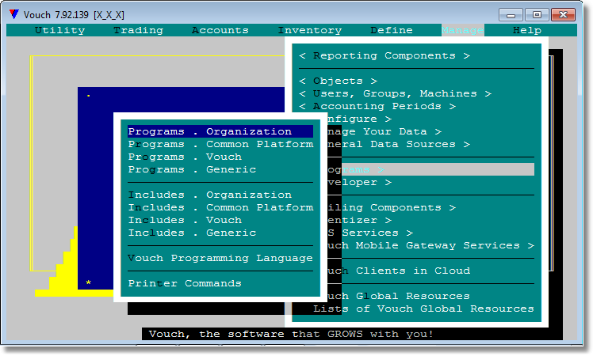593x356 pixels.
Task: Open the Utility menu
Action: tap(59, 30)
